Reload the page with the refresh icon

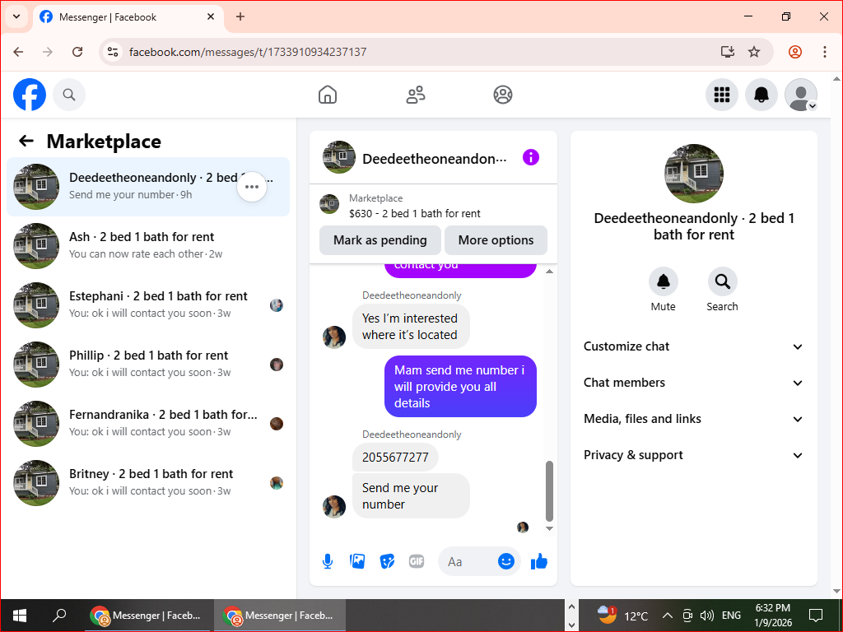tap(77, 52)
